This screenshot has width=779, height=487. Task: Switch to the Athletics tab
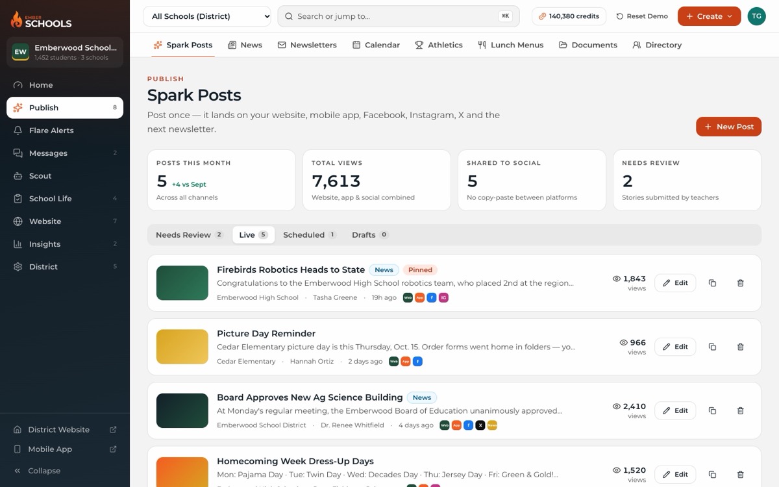pyautogui.click(x=439, y=45)
